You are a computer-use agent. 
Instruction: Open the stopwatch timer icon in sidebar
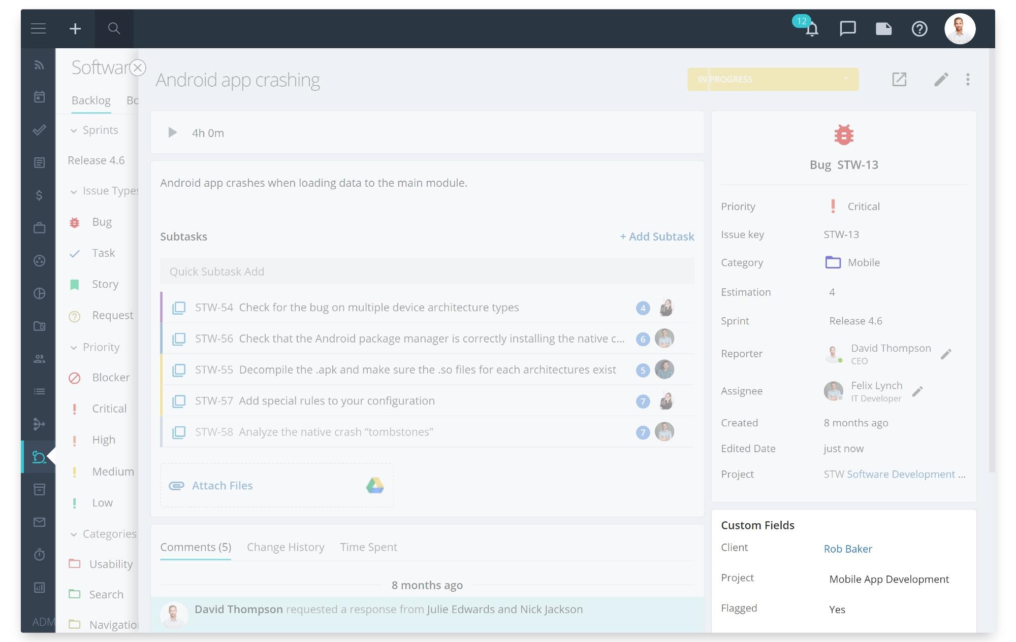coord(39,554)
